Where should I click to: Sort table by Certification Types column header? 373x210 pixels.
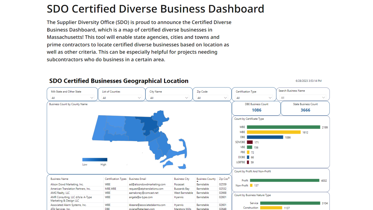[116, 179]
